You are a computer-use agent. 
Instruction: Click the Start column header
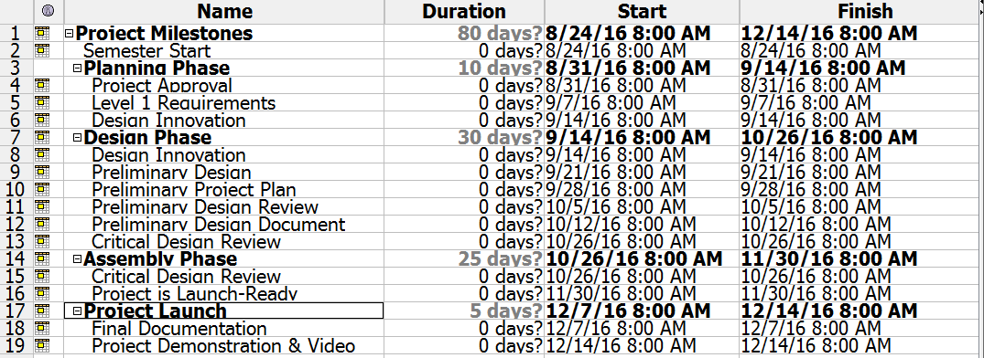tap(642, 11)
